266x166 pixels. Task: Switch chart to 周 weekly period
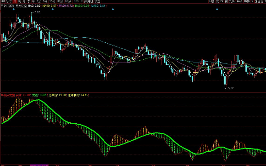(20, 1)
